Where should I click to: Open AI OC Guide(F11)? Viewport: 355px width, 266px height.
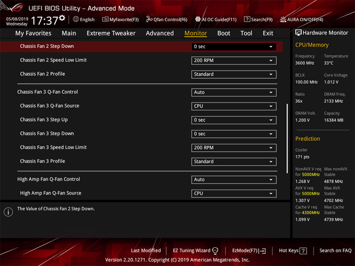216,19
